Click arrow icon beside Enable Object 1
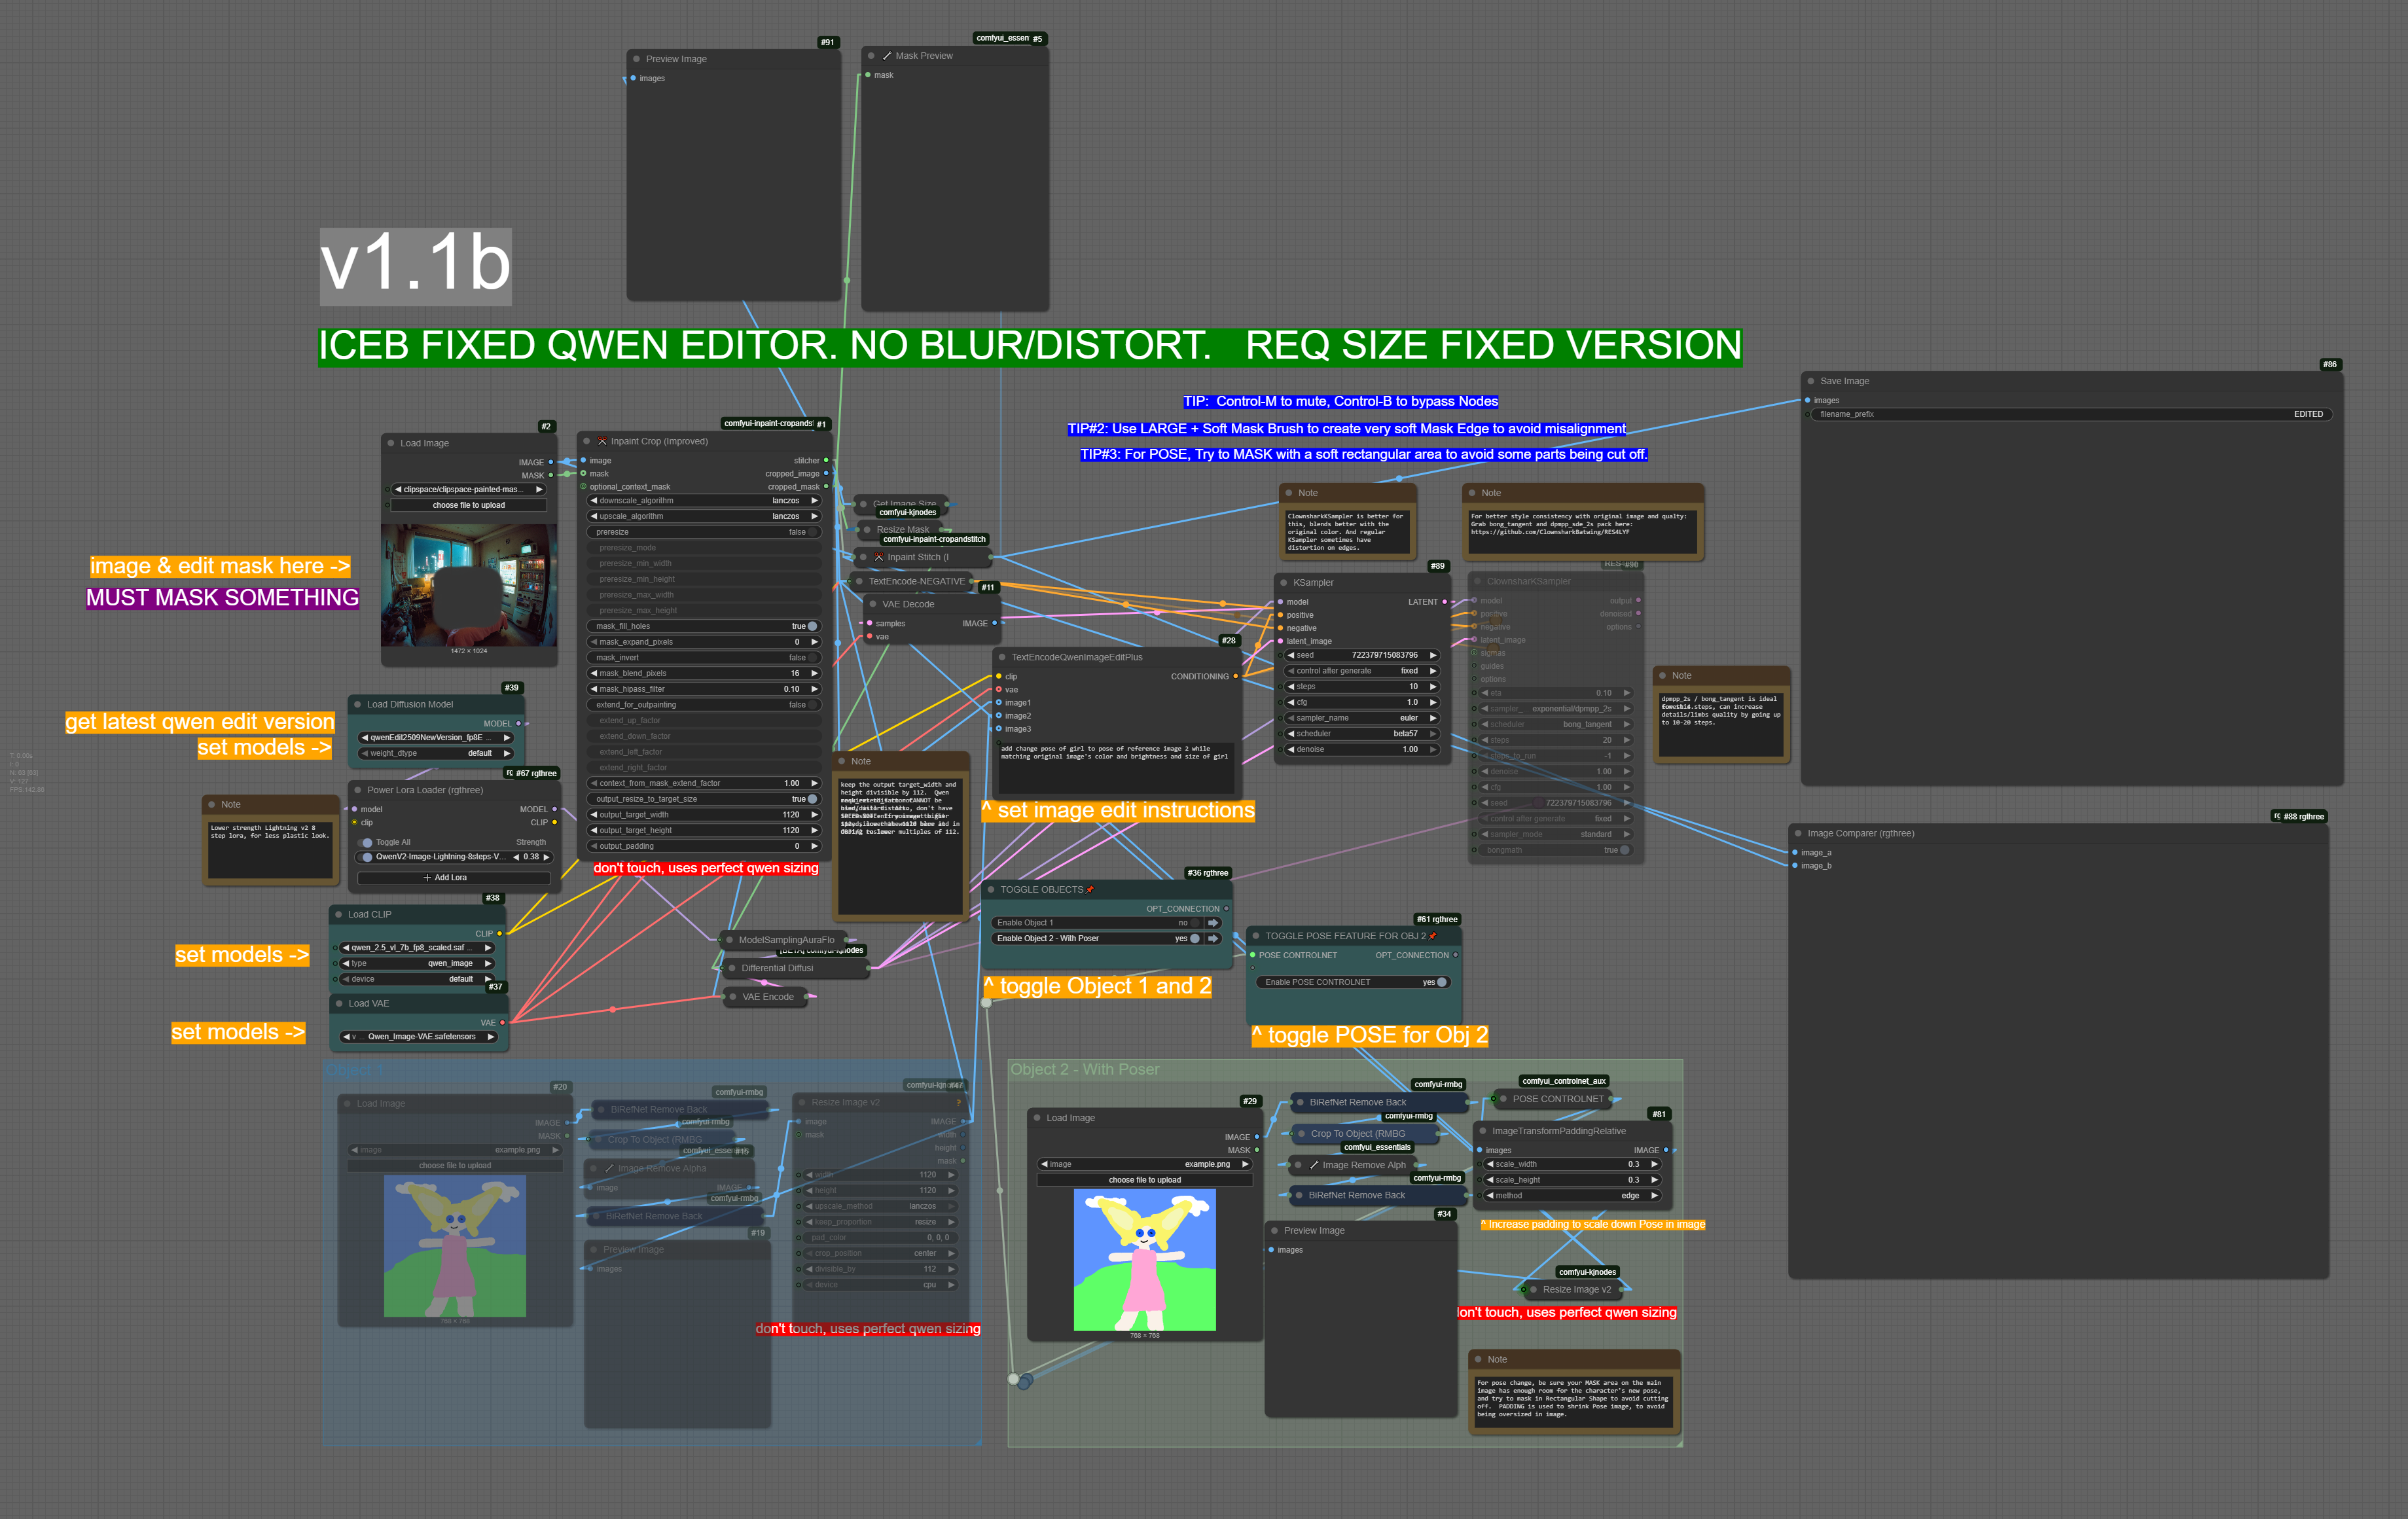Image resolution: width=2408 pixels, height=1519 pixels. point(1213,923)
